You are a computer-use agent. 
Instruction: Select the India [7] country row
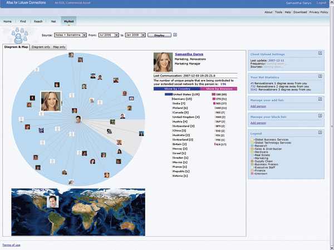[x=179, y=103]
